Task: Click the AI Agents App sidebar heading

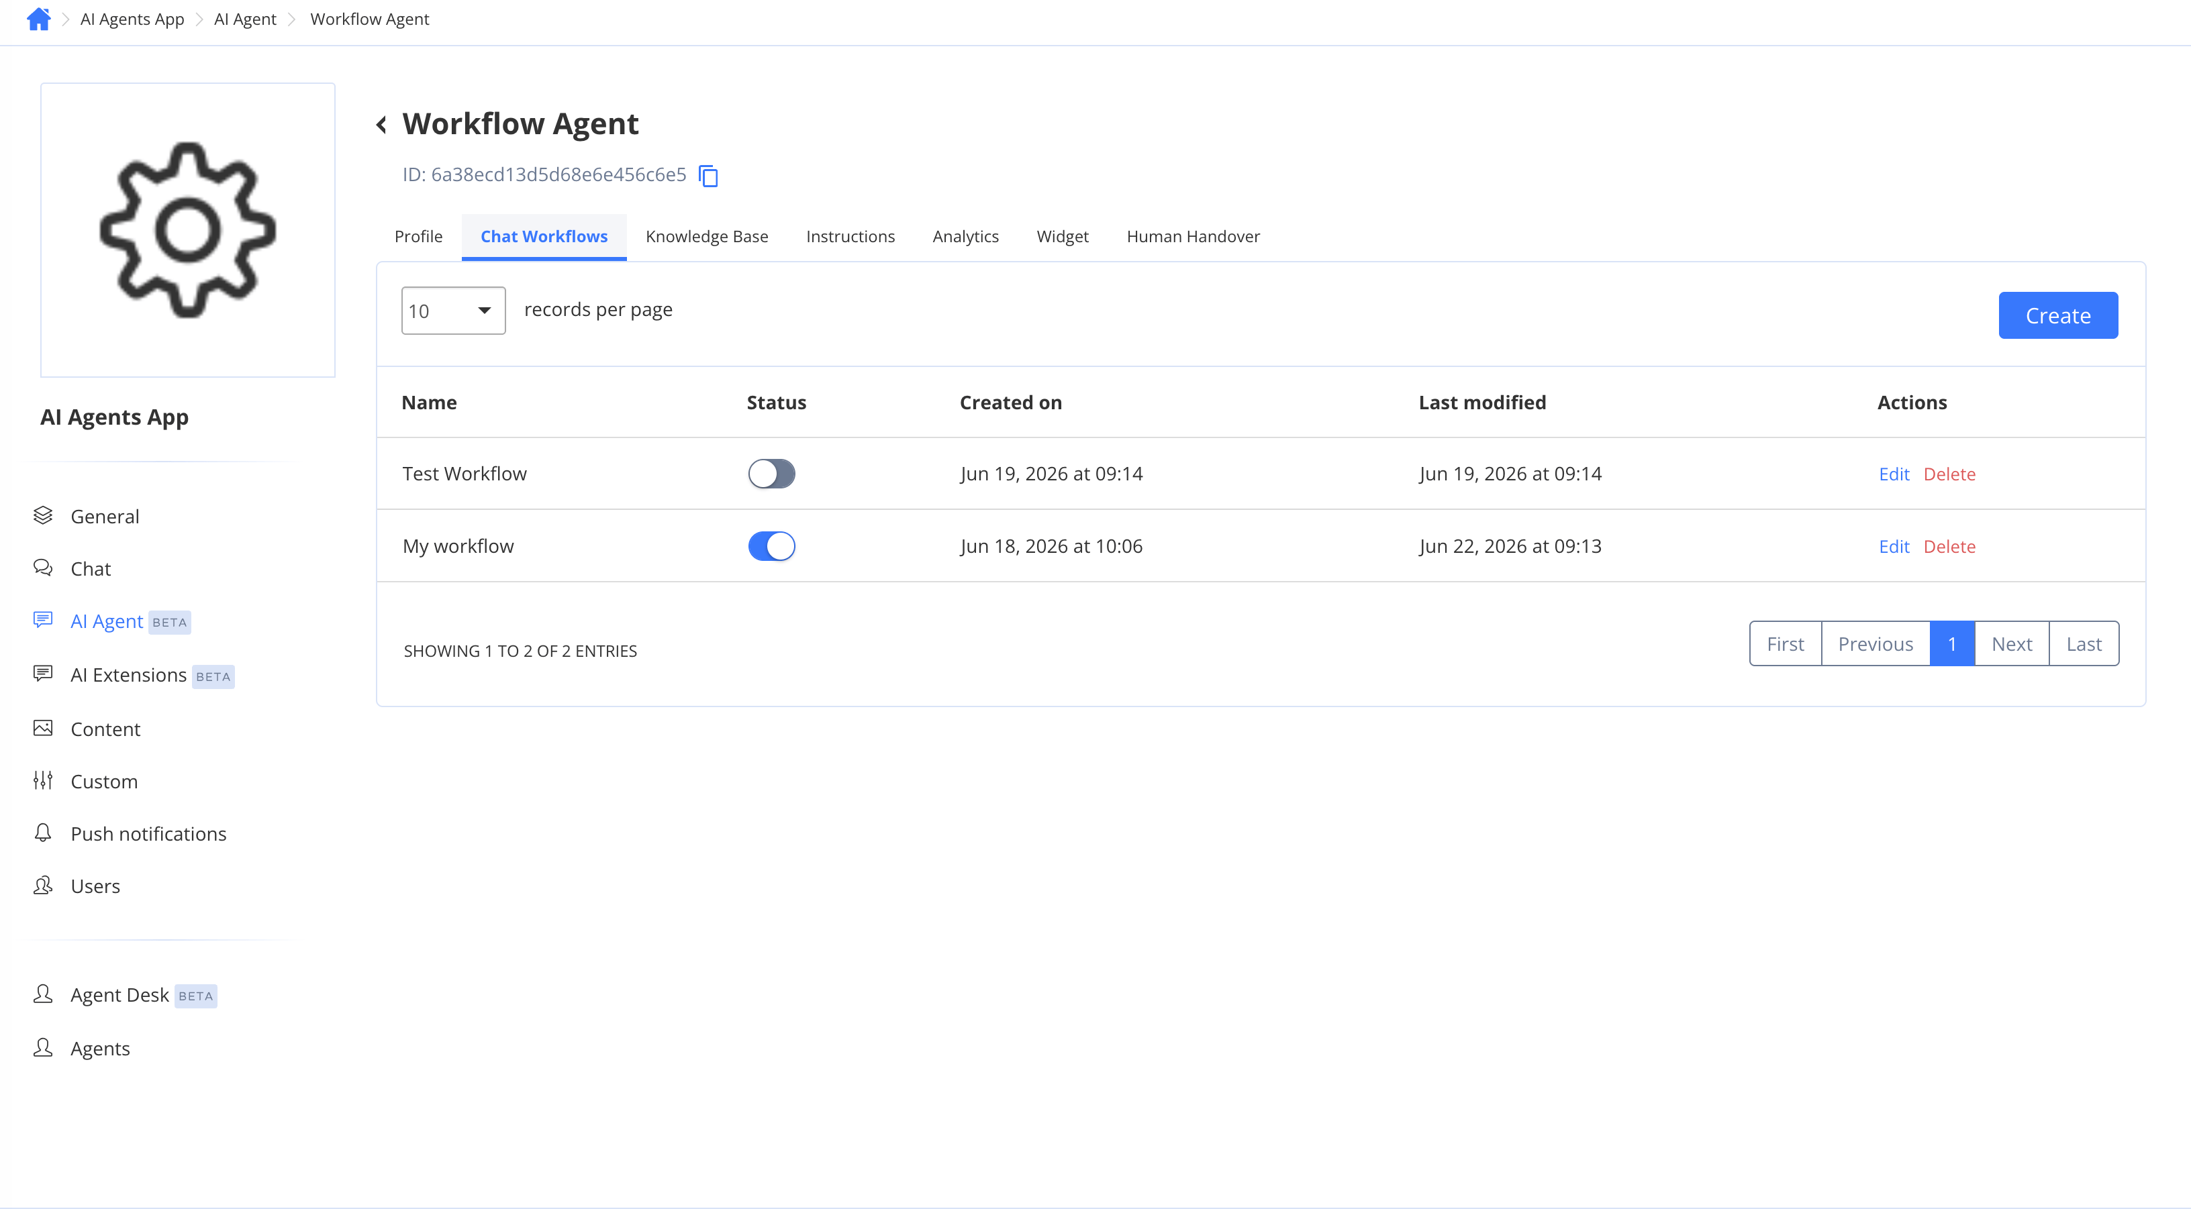Action: 115,417
